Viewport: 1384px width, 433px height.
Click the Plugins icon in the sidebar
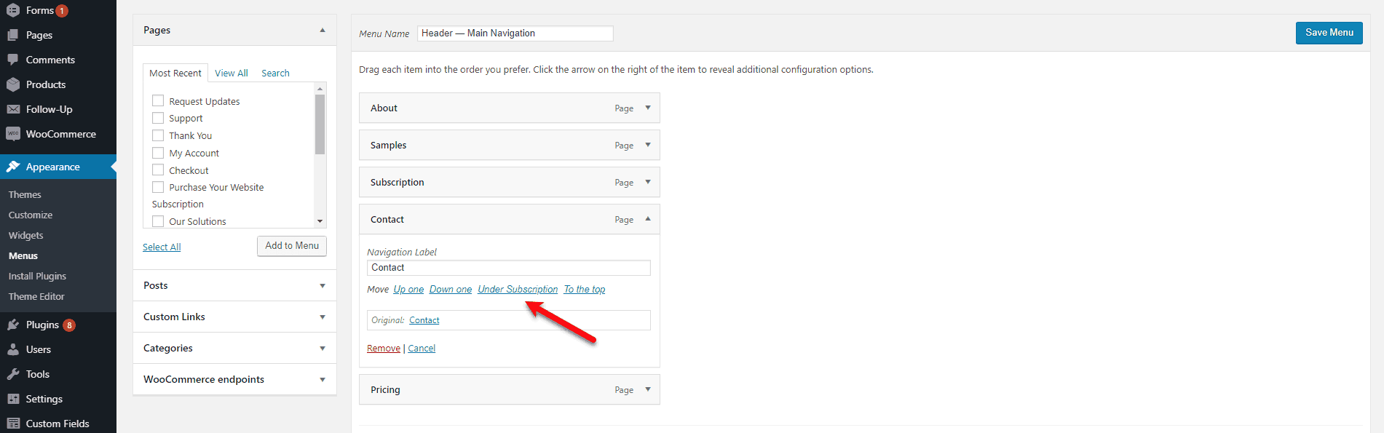coord(13,324)
